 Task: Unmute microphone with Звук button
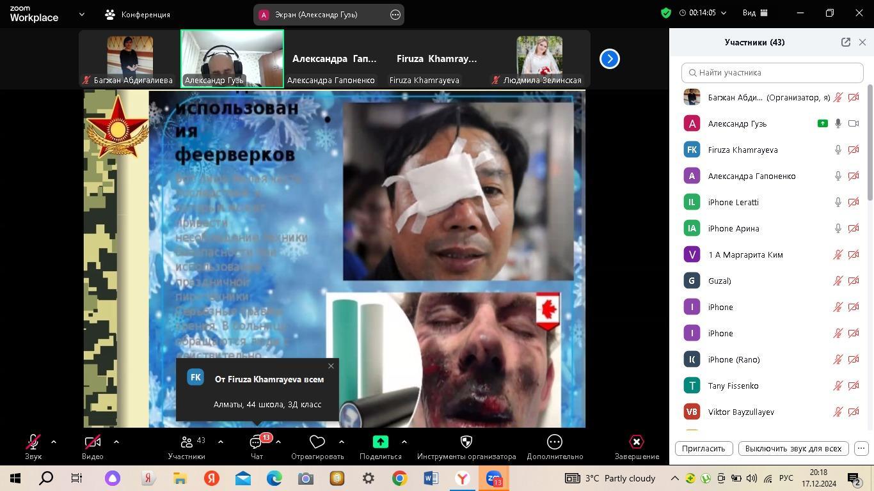[33, 442]
